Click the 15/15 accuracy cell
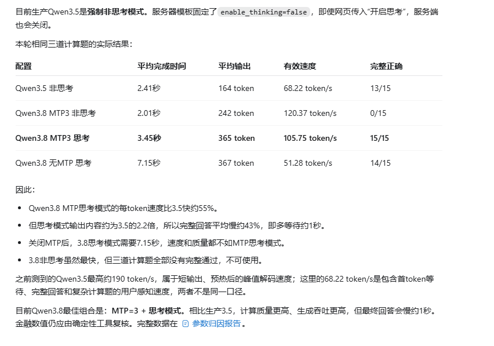Image resolution: width=494 pixels, height=346 pixels. coord(379,138)
